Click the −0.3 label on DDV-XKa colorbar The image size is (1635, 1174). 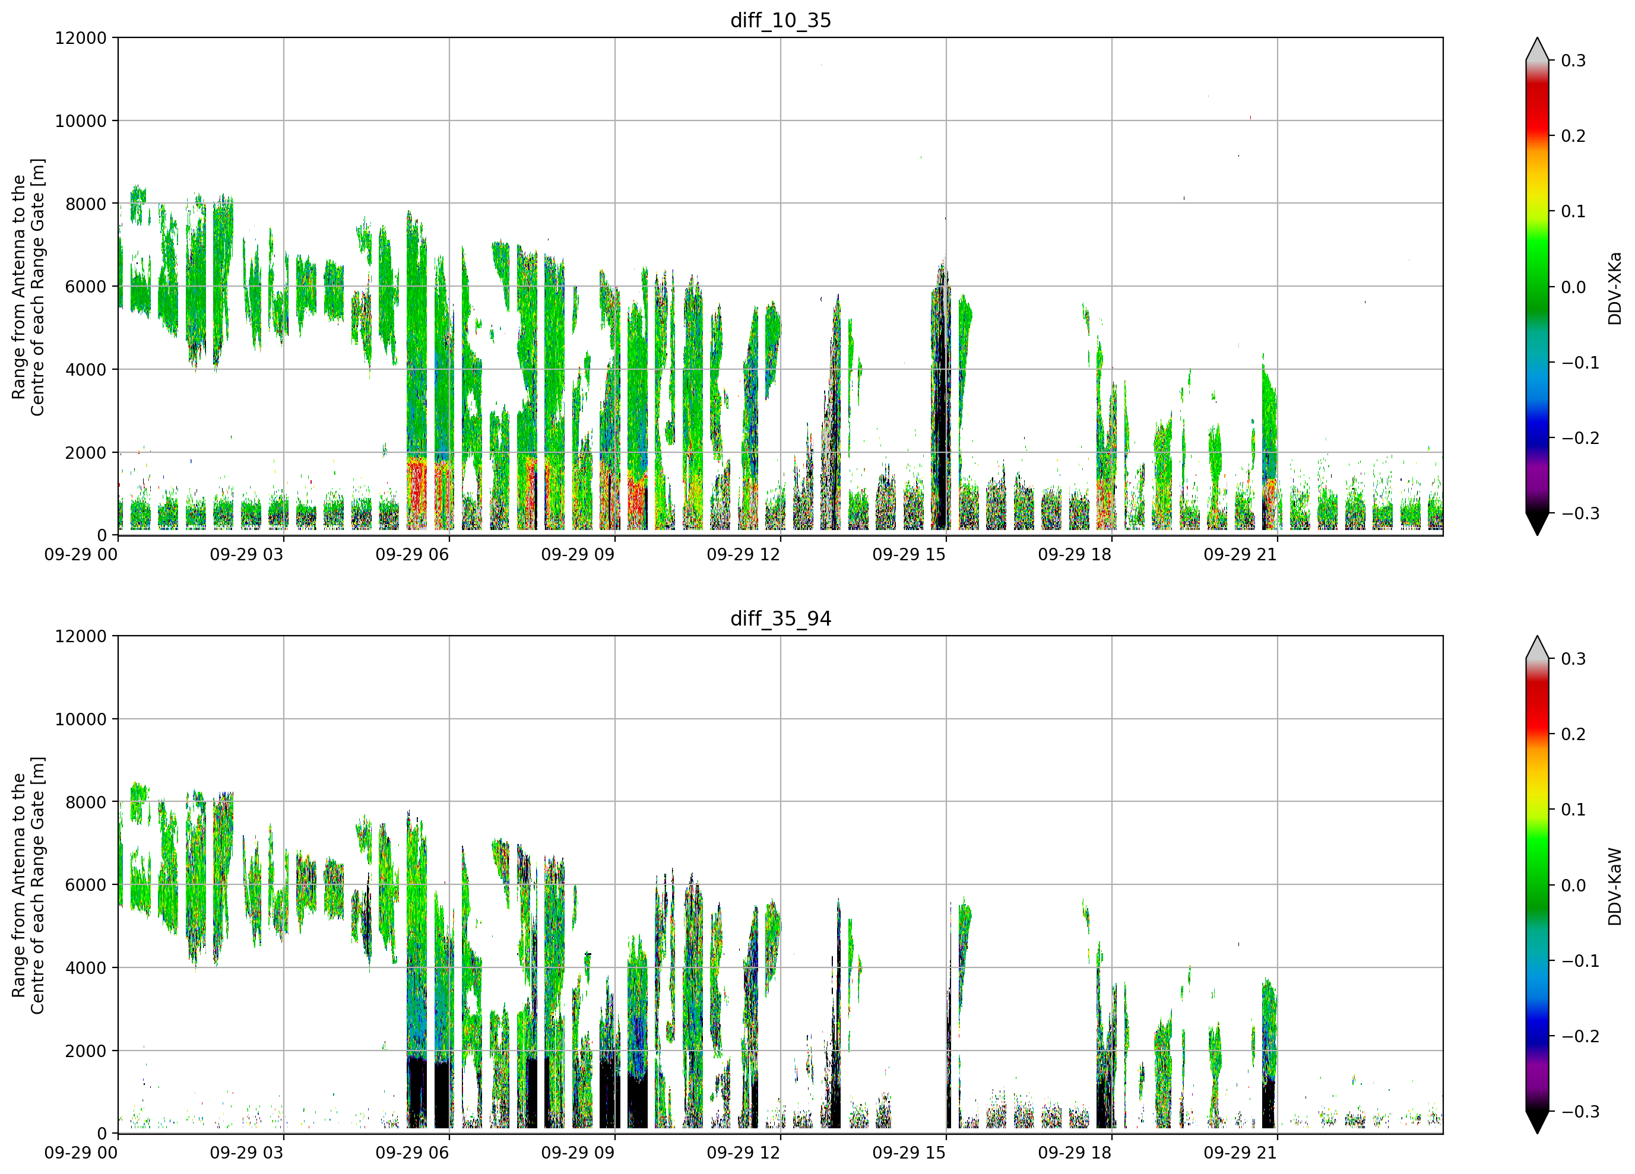tap(1580, 513)
